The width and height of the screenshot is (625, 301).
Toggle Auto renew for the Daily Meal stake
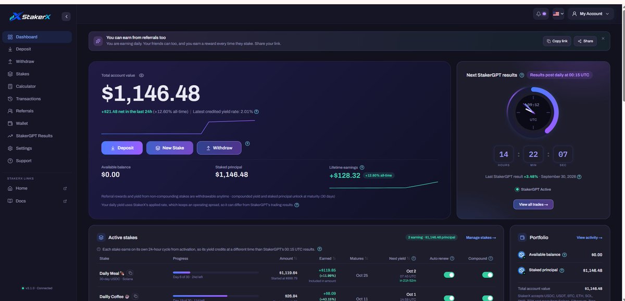(x=449, y=274)
